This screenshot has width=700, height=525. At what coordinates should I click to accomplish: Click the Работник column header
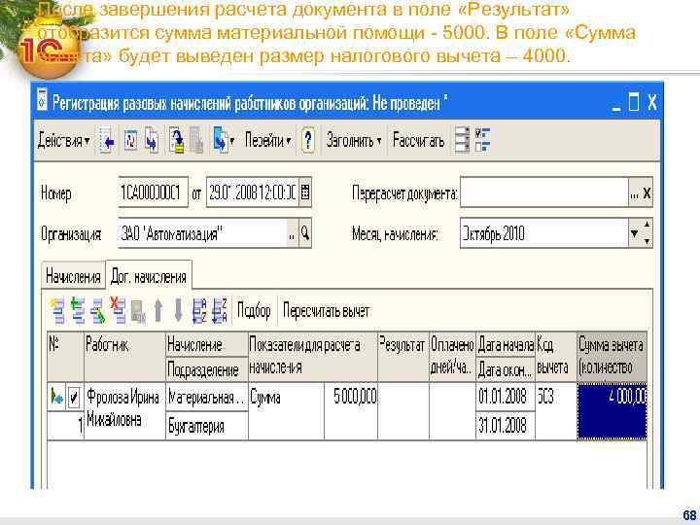point(124,357)
